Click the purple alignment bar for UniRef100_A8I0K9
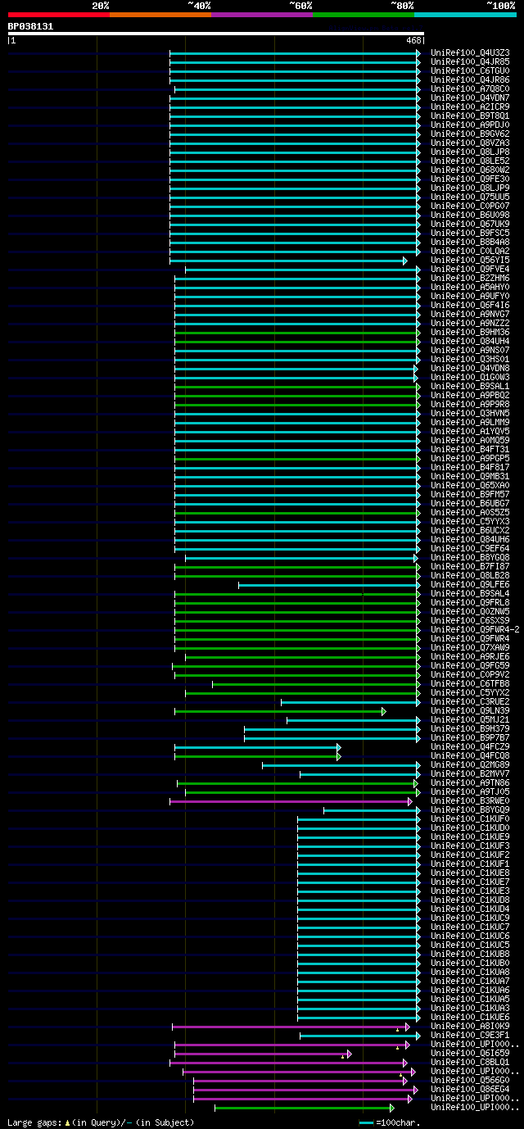Viewport: 524px width, 1129px height. (x=290, y=1027)
